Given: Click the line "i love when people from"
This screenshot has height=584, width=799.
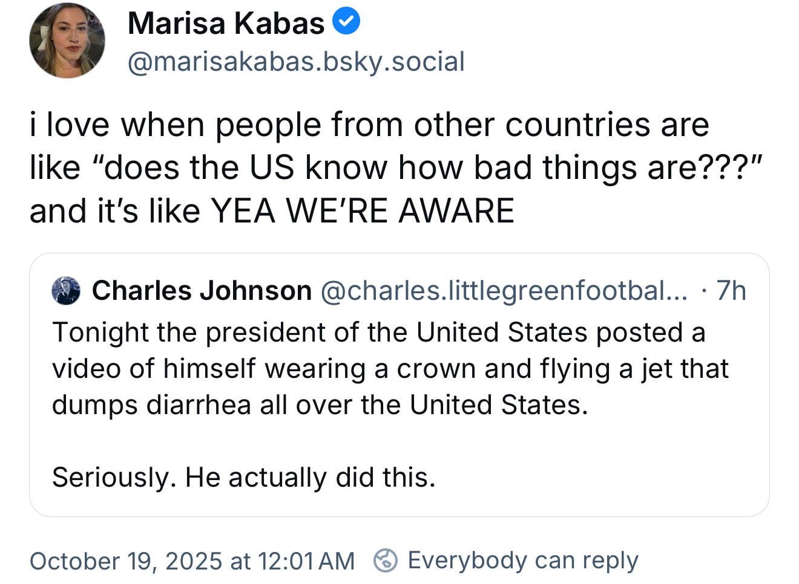Looking at the screenshot, I should coord(369,125).
